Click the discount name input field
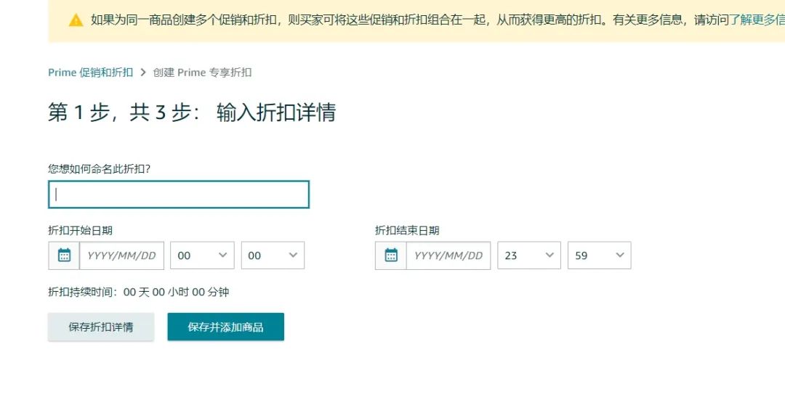Screen dimensions: 785x418 [x=179, y=194]
